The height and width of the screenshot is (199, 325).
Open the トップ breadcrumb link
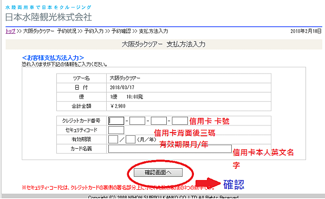point(10,31)
